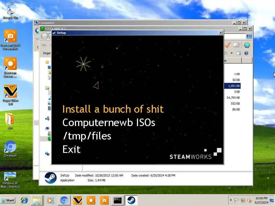275x206 pixels.
Task: Launch Chromium from the desktop
Action: (x=10, y=149)
